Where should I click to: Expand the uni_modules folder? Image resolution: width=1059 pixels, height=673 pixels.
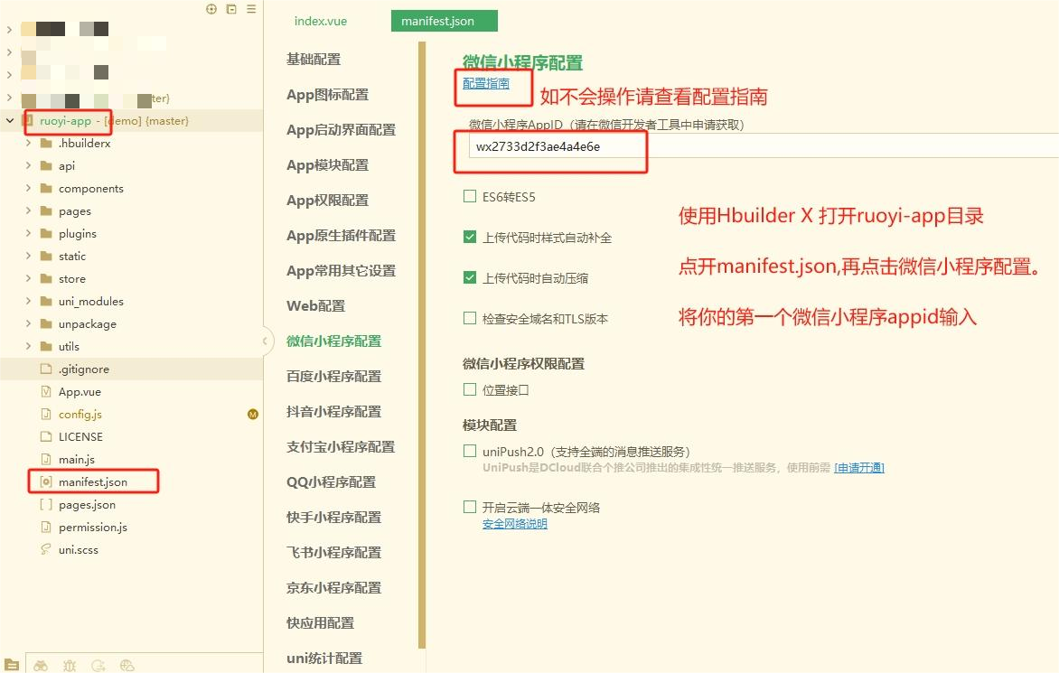(28, 302)
